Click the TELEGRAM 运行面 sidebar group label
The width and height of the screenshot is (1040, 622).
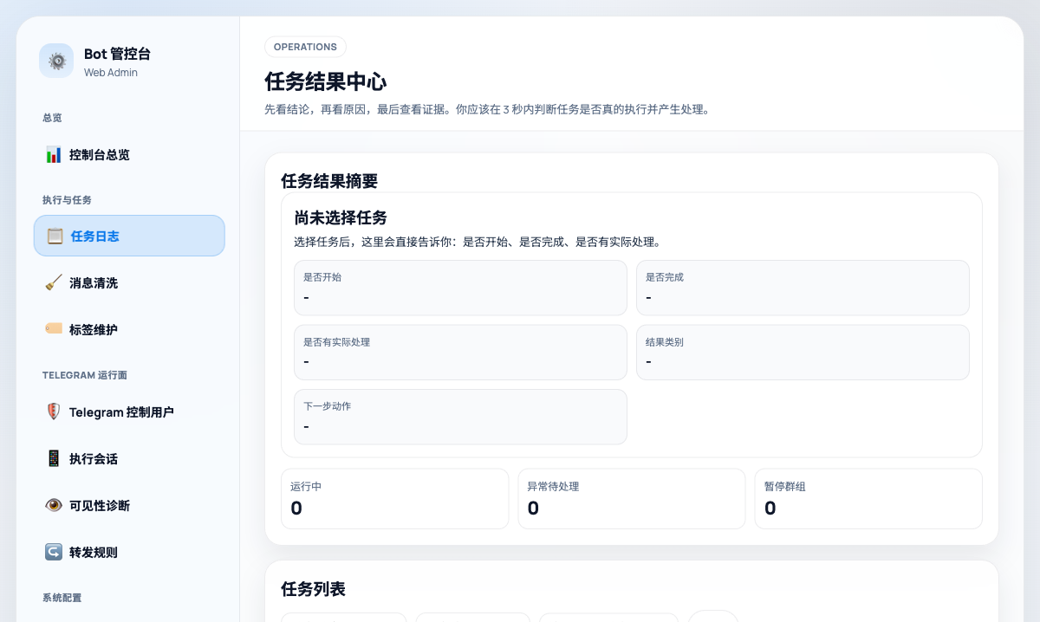click(85, 375)
